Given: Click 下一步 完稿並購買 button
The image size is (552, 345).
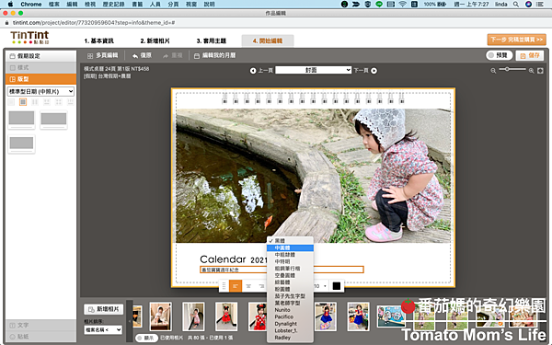Looking at the screenshot, I should coord(516,40).
